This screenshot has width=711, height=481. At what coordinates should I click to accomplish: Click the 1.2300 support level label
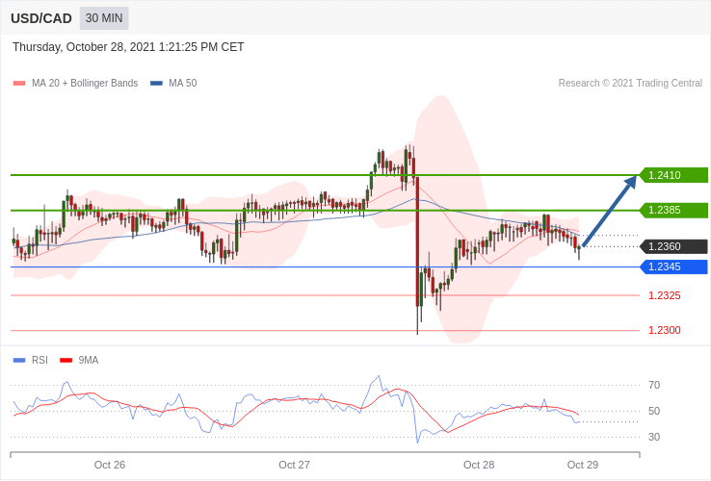click(665, 330)
